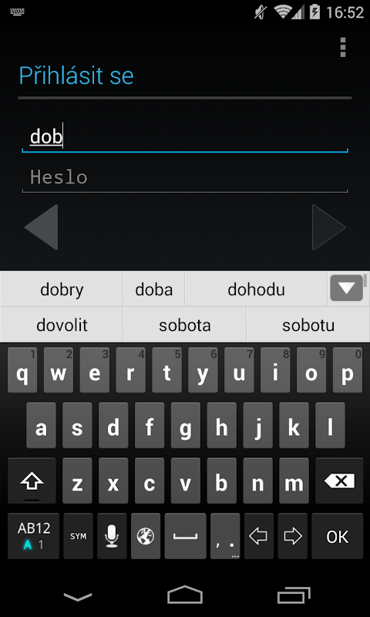Tap the space bar key
Screen dimensions: 370x617
185,535
